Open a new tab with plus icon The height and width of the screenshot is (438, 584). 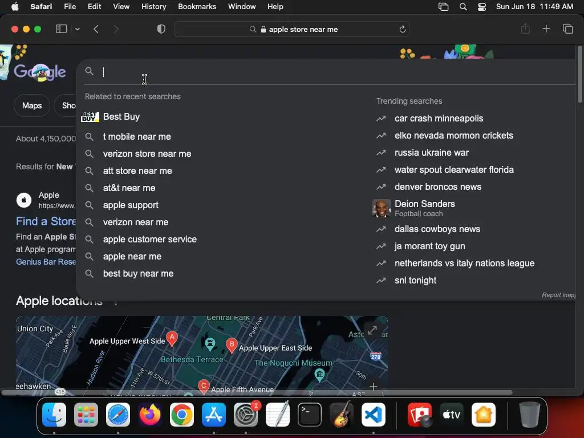pos(546,29)
